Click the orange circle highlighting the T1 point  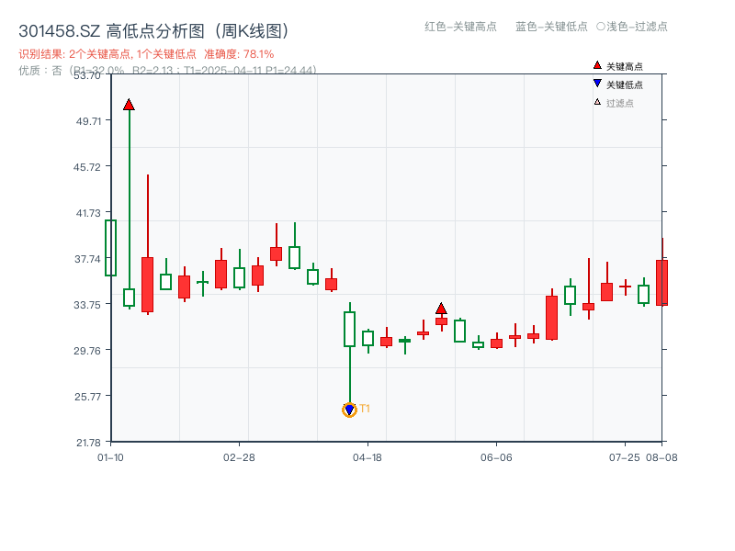pyautogui.click(x=349, y=409)
